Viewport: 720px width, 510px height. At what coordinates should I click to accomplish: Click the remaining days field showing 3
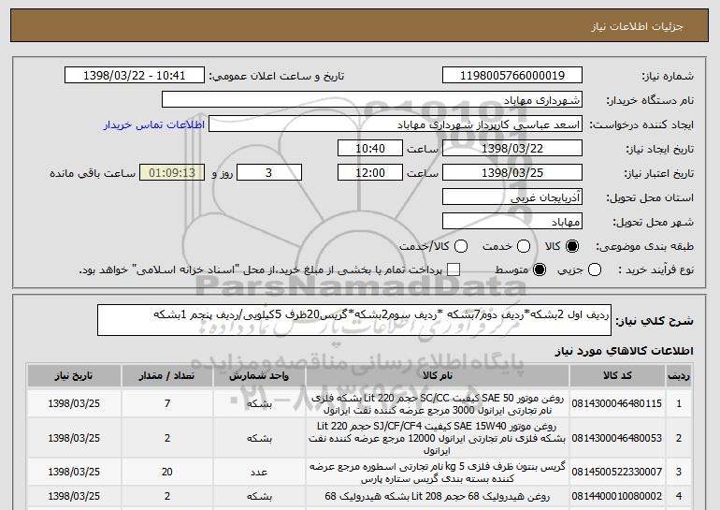tap(269, 173)
